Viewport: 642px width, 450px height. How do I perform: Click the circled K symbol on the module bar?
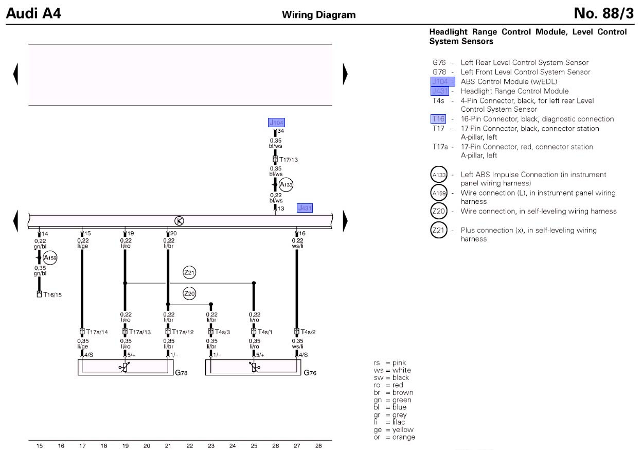coord(180,221)
